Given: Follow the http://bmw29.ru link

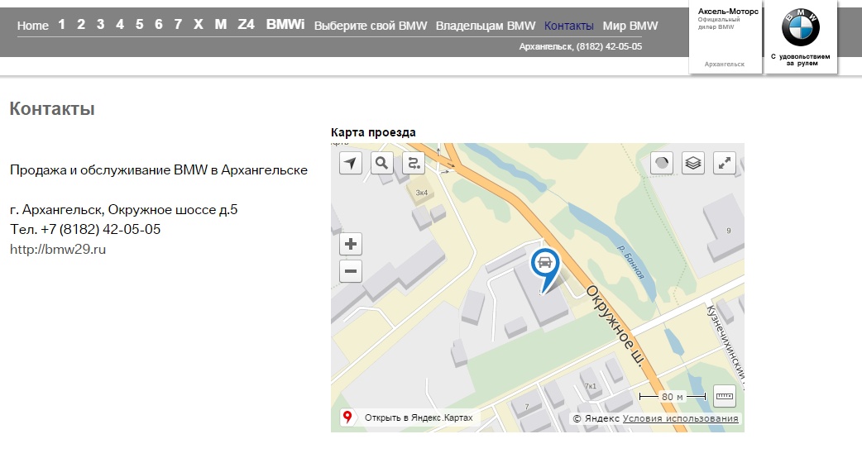Looking at the screenshot, I should click(58, 250).
